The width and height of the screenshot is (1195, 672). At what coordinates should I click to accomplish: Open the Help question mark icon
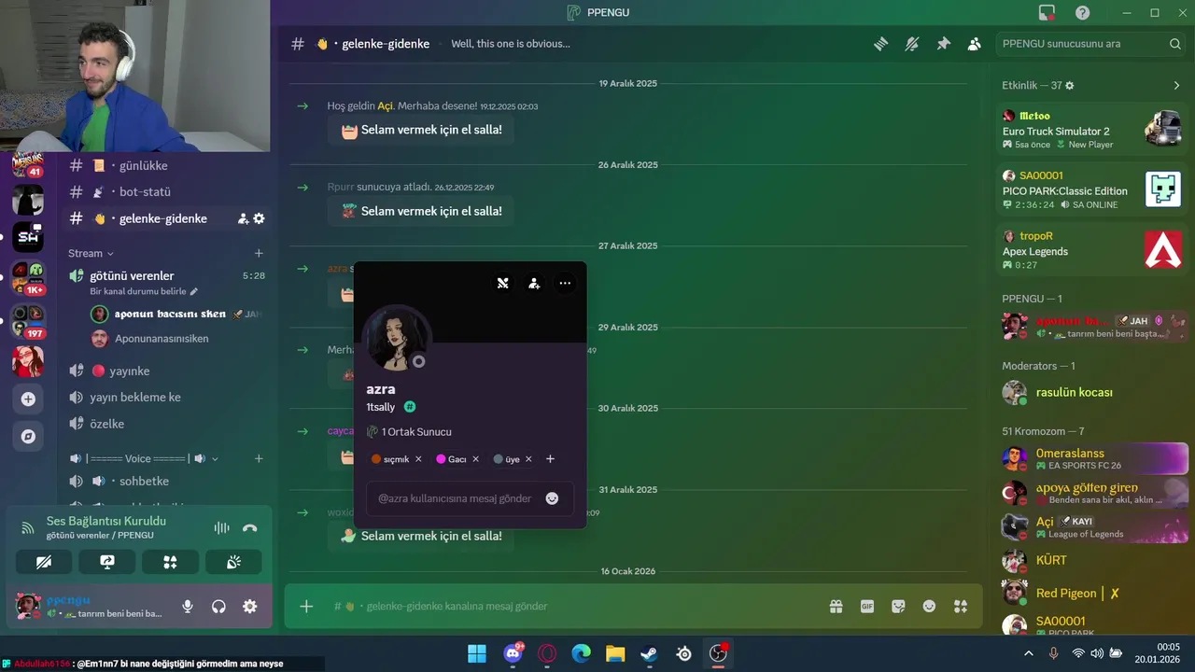point(1082,13)
